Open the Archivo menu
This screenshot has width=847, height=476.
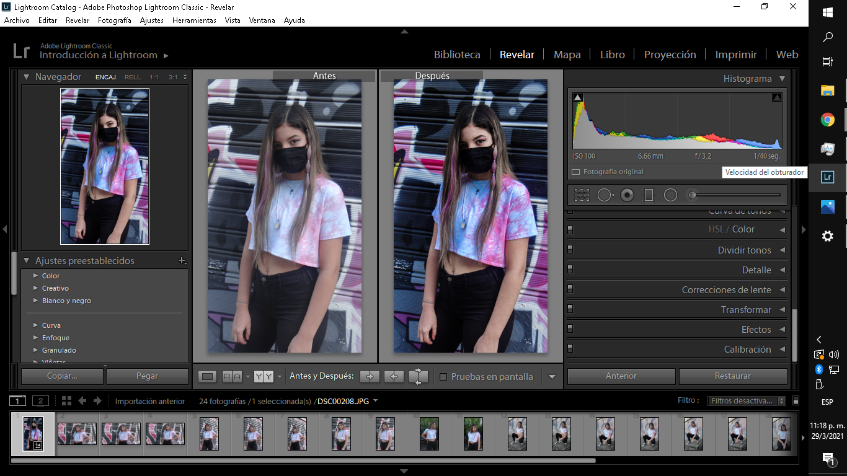(x=17, y=20)
